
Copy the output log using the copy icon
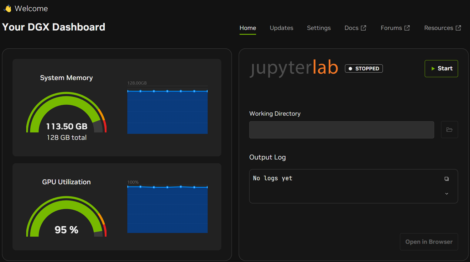[x=446, y=179]
